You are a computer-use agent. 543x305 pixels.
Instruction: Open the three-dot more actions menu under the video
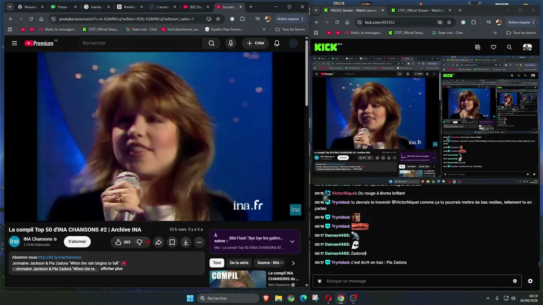[x=199, y=242]
